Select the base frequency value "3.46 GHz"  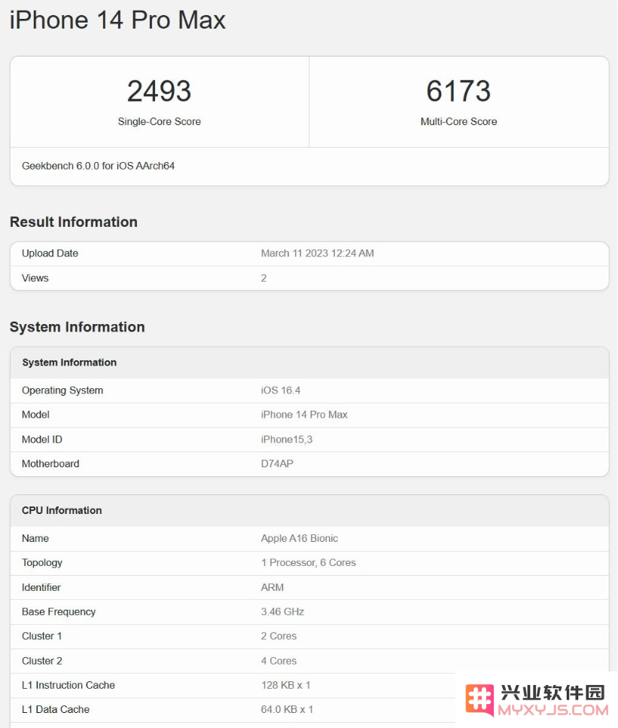click(x=282, y=612)
